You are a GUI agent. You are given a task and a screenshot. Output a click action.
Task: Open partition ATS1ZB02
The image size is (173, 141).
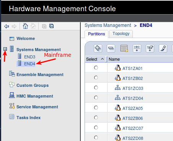(x=132, y=78)
